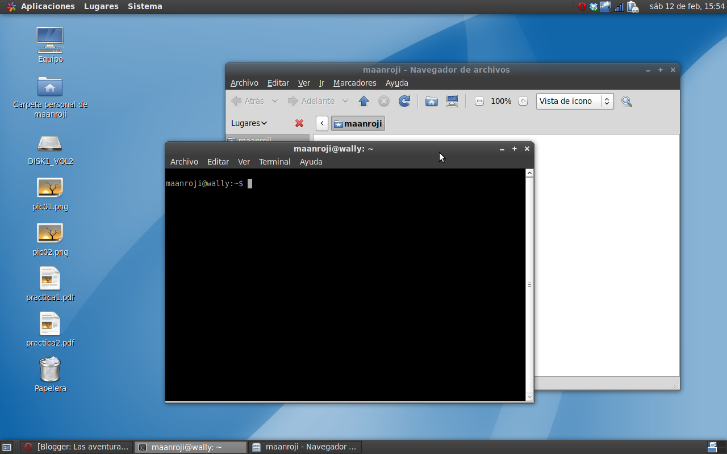Open the Sistema panel menu

coord(145,6)
